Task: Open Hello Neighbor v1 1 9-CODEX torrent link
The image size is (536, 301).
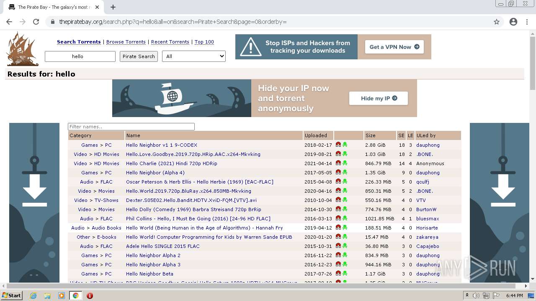Action: (x=162, y=145)
